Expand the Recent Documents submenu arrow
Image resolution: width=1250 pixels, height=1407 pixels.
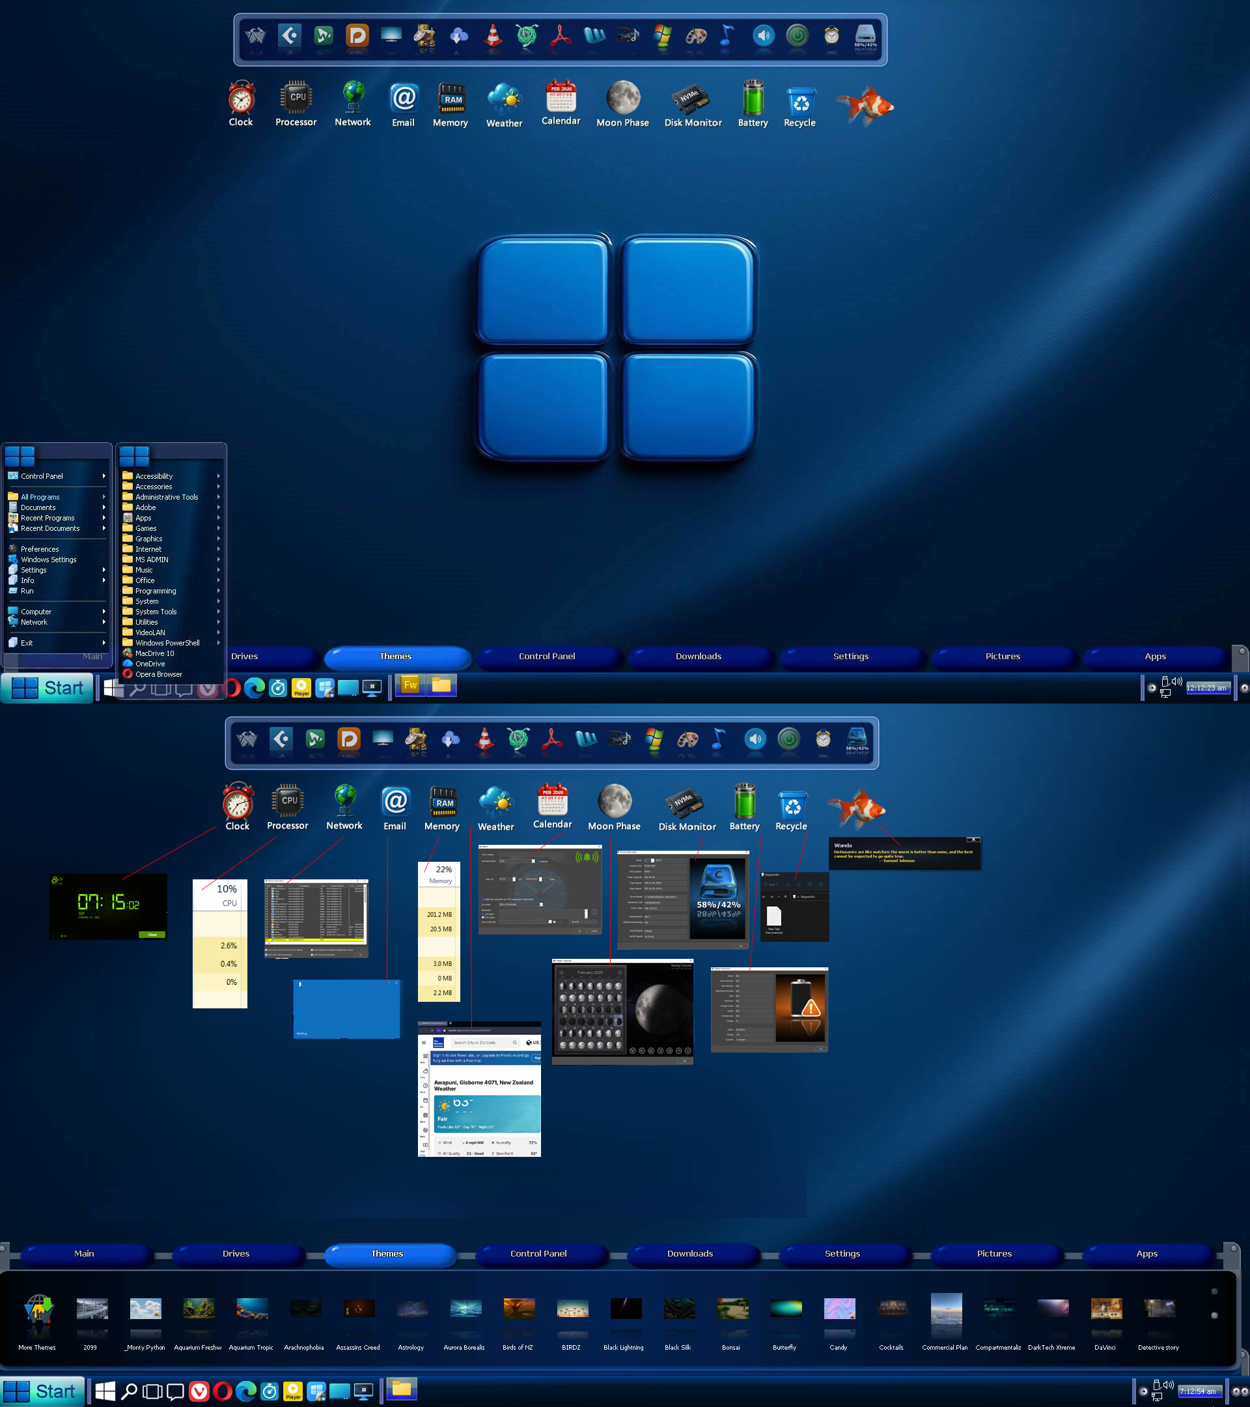104,529
